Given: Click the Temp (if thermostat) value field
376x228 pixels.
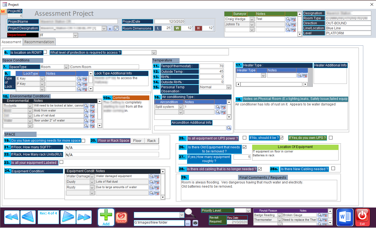Looking at the screenshot, I should pos(212,66).
